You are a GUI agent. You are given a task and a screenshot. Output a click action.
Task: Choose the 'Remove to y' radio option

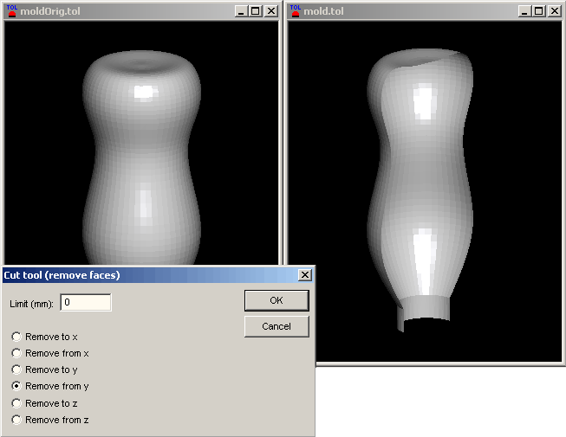16,370
